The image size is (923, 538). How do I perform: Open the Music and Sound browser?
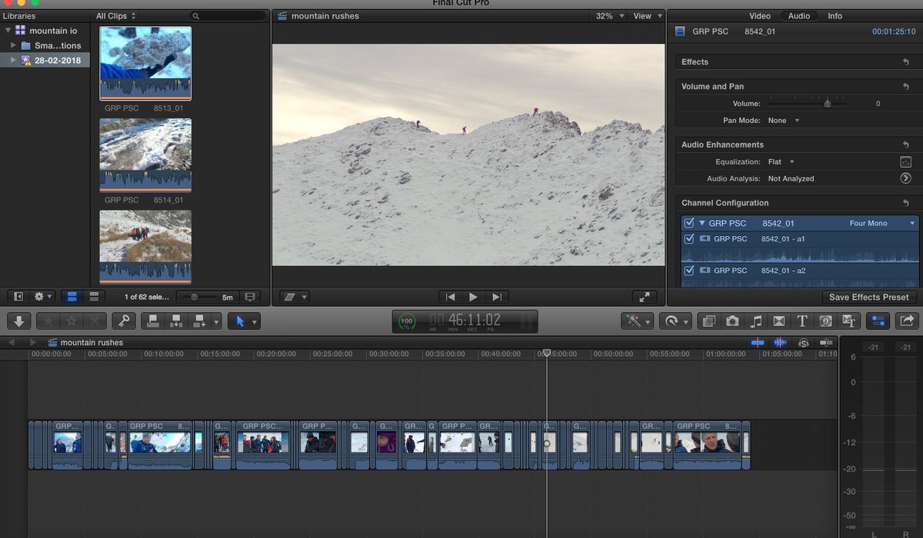(755, 320)
